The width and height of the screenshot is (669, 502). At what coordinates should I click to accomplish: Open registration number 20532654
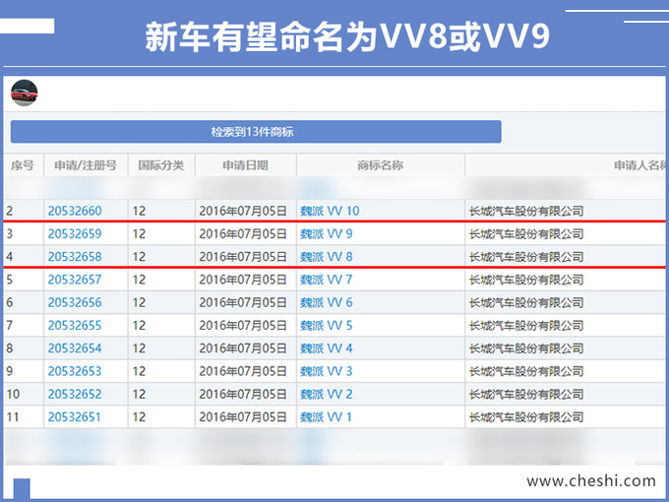coord(75,348)
